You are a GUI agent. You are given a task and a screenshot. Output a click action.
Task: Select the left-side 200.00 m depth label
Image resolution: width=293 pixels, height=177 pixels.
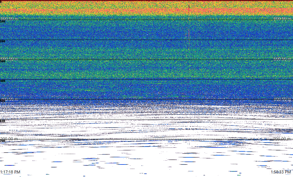tap(9, 139)
